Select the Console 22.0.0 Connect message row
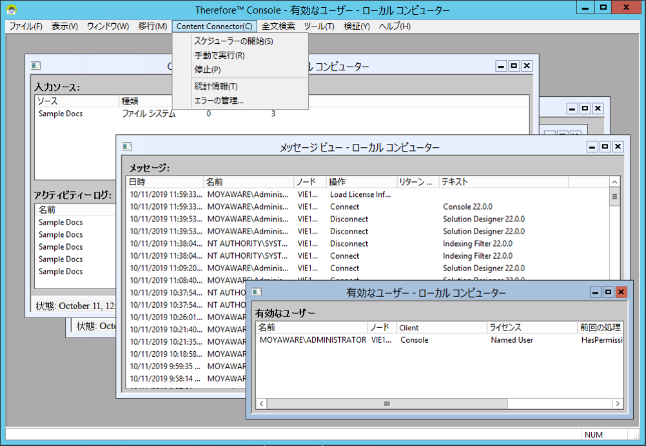Screen dimensions: 646x446 367,207
